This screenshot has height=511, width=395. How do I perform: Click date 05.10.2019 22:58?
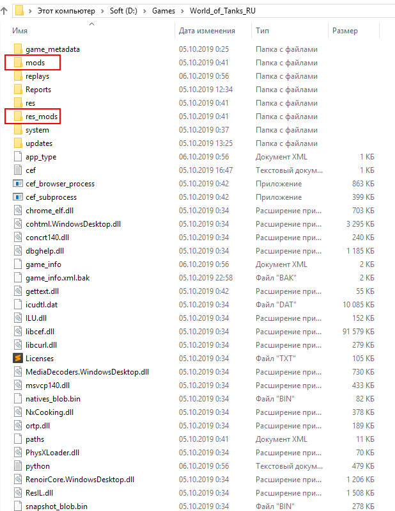(x=206, y=278)
